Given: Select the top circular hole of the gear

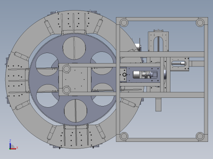Looking at the screenshot, I should click(x=74, y=48).
